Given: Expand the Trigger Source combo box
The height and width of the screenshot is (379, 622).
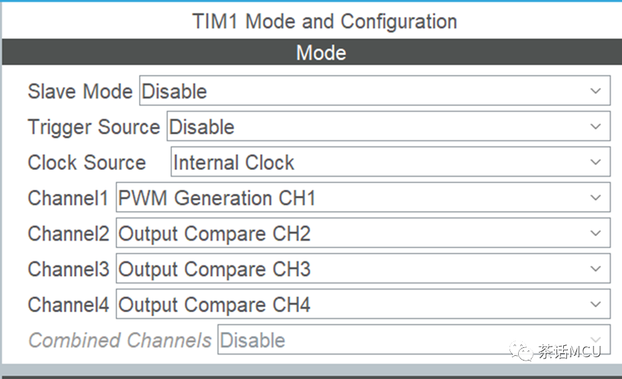Looking at the screenshot, I should (388, 126).
